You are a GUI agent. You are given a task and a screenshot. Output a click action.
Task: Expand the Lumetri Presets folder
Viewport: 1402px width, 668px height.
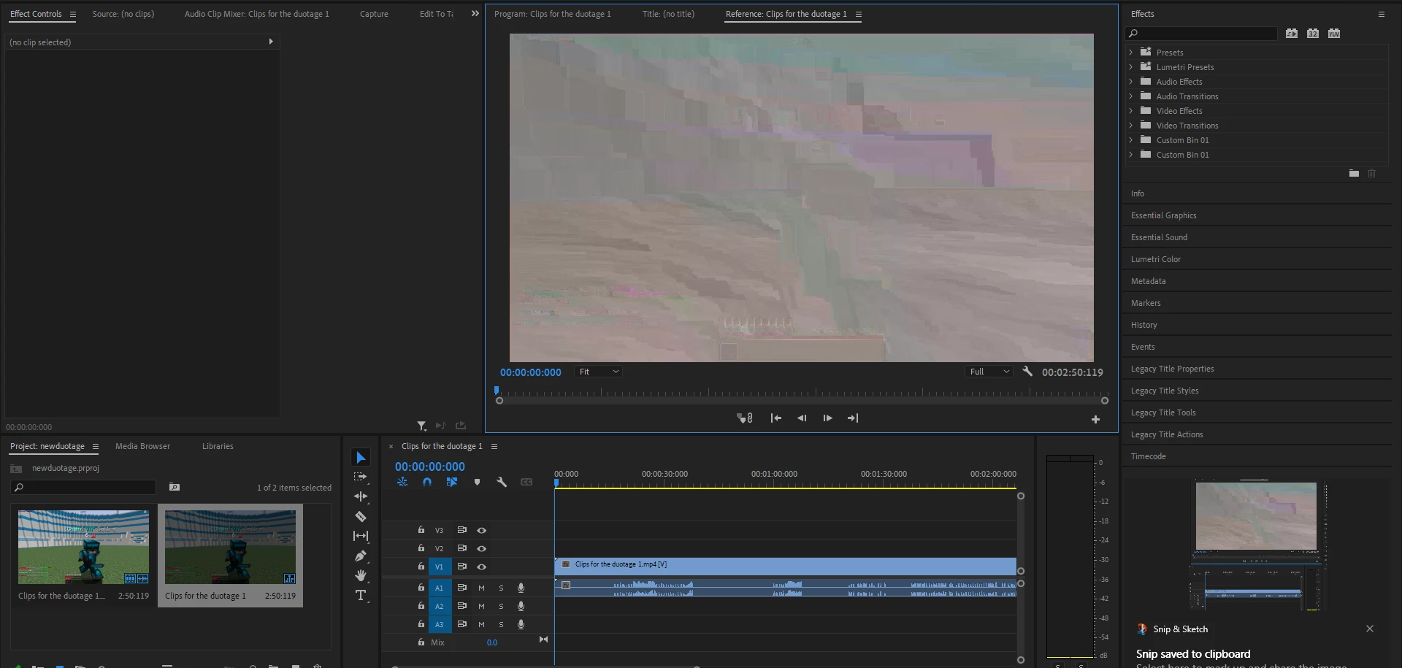(x=1130, y=67)
